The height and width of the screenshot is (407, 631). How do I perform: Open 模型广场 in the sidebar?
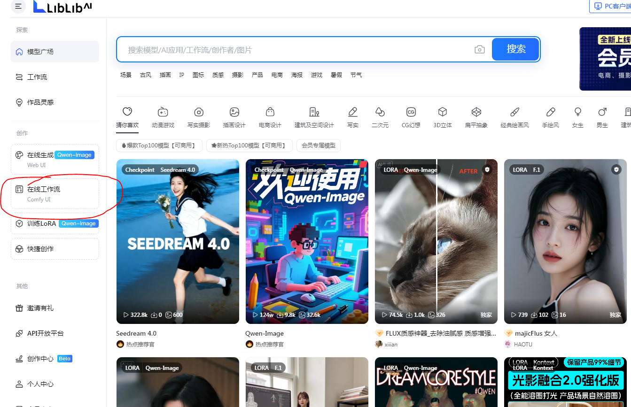click(55, 52)
